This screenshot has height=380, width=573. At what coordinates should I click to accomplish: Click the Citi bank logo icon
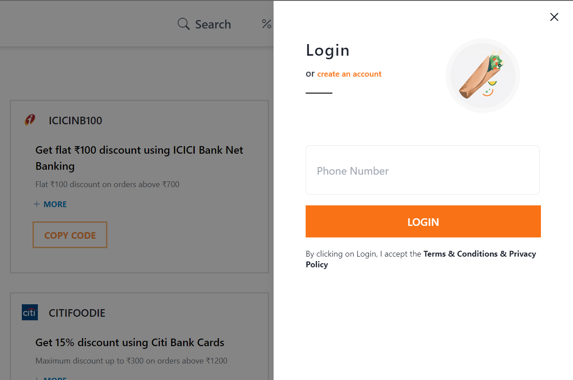pos(30,312)
